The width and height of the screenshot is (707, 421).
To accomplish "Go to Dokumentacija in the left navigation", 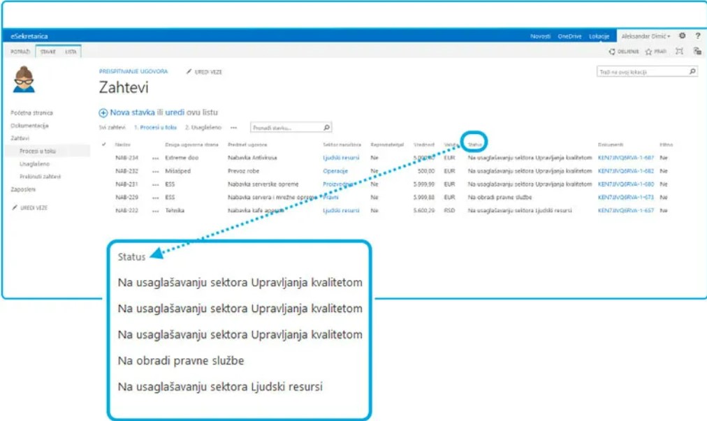I will click(29, 126).
